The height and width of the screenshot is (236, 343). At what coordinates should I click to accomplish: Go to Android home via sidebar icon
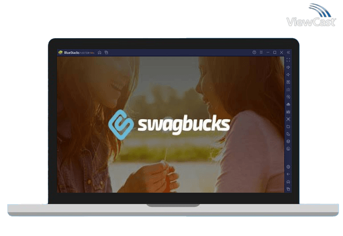click(288, 182)
